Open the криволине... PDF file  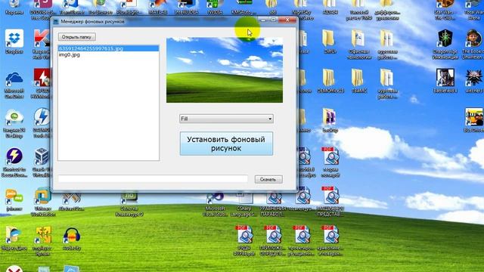330,240
